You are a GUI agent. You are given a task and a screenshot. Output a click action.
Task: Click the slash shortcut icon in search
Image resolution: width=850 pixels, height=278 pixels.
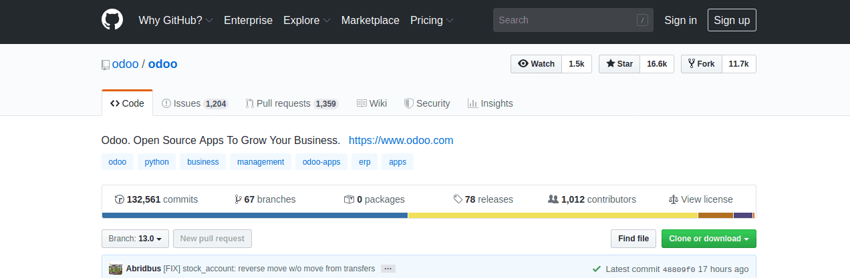[643, 20]
